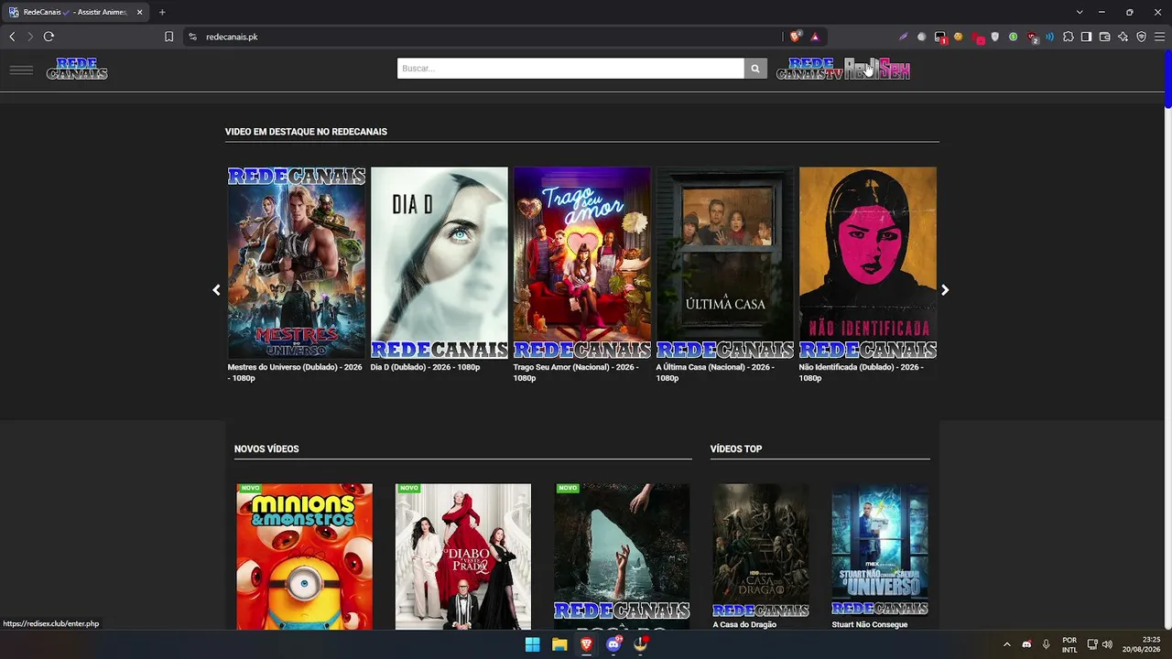Image resolution: width=1172 pixels, height=659 pixels.
Task: Open volume control in system tray
Action: (1107, 644)
